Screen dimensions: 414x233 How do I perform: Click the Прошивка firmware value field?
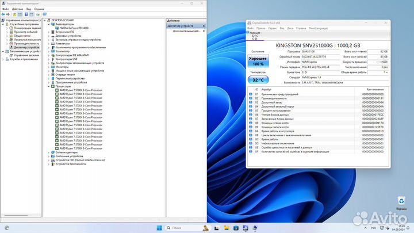pos(320,52)
